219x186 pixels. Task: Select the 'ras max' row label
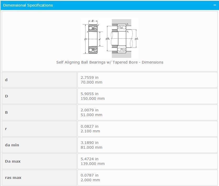point(13,178)
